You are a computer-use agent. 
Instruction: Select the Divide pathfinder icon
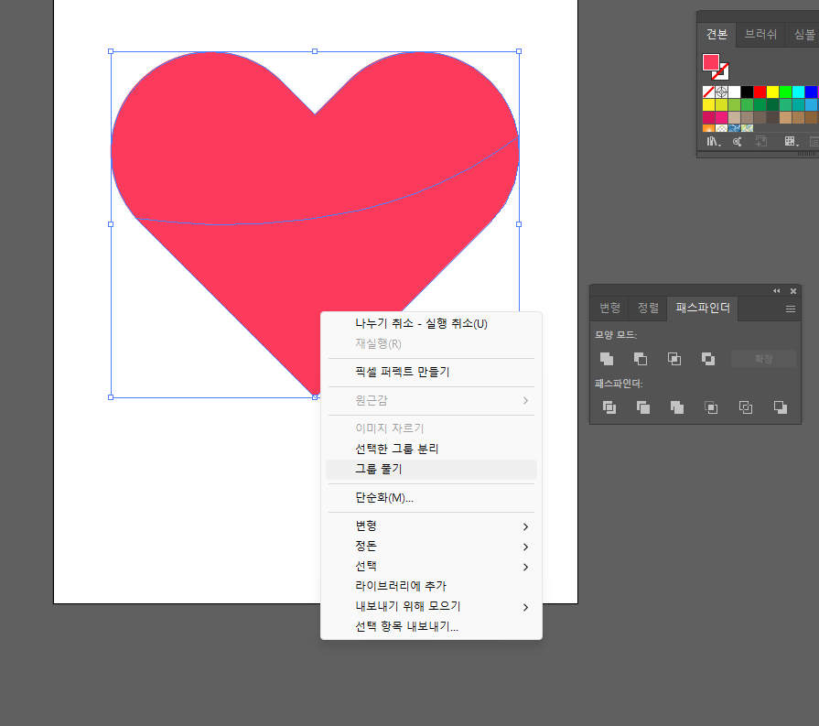[x=609, y=407]
